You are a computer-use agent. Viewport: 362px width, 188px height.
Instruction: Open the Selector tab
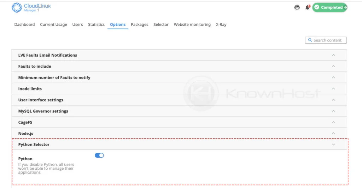coord(161,24)
